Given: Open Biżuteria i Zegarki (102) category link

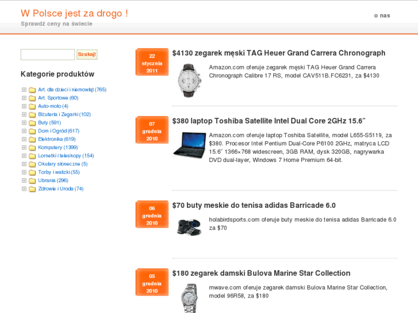Looking at the screenshot, I should [x=64, y=114].
